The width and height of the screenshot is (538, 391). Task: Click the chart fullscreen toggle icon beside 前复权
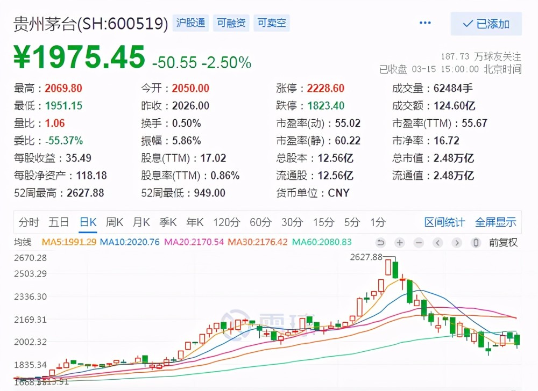(x=476, y=243)
